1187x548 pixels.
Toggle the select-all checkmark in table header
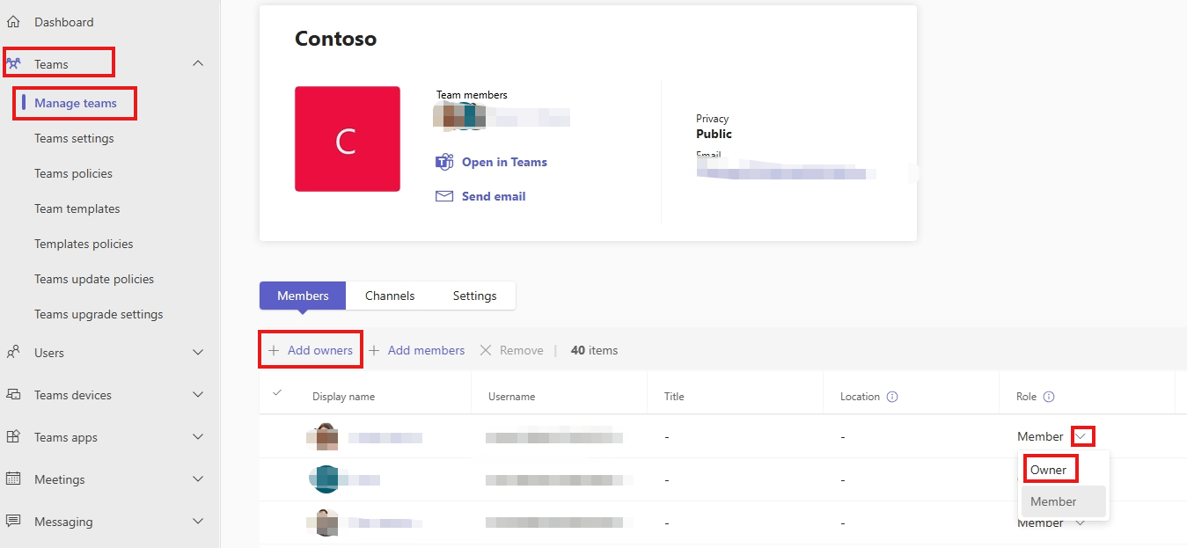278,392
